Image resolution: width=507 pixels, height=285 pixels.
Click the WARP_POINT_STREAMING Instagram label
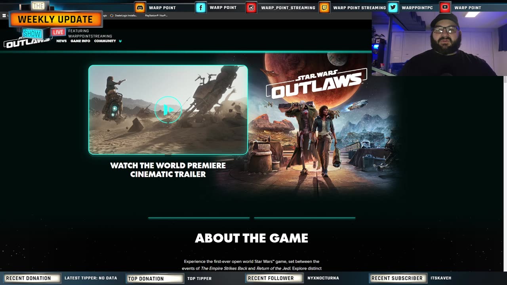pos(288,8)
